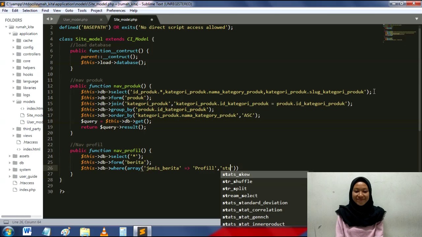
Task: Collapse the rumah_kita root folder
Action: pyautogui.click(x=6, y=27)
